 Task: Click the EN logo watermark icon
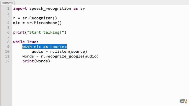click(183, 101)
